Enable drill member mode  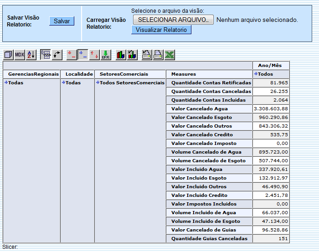(72, 55)
